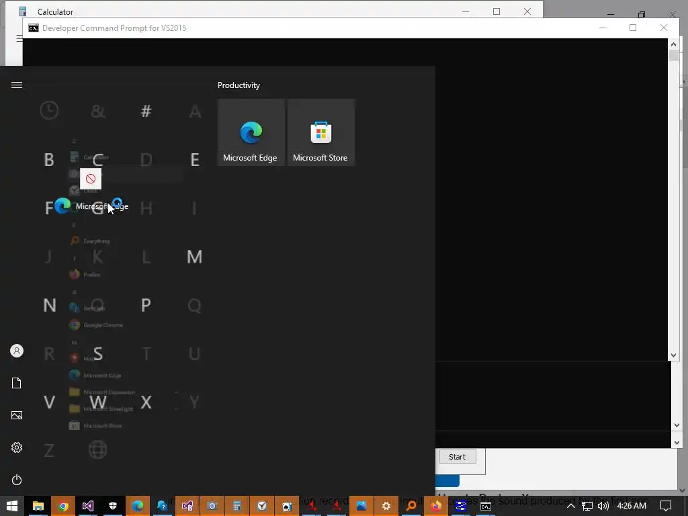Open the Camera app on taskbar

coord(212,506)
